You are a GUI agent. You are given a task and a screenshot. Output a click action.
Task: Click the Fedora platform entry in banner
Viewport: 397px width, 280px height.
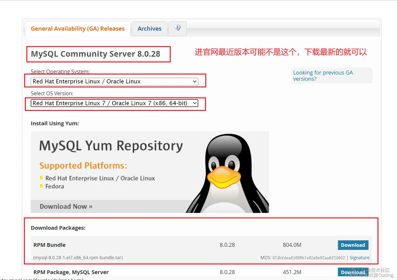[55, 186]
